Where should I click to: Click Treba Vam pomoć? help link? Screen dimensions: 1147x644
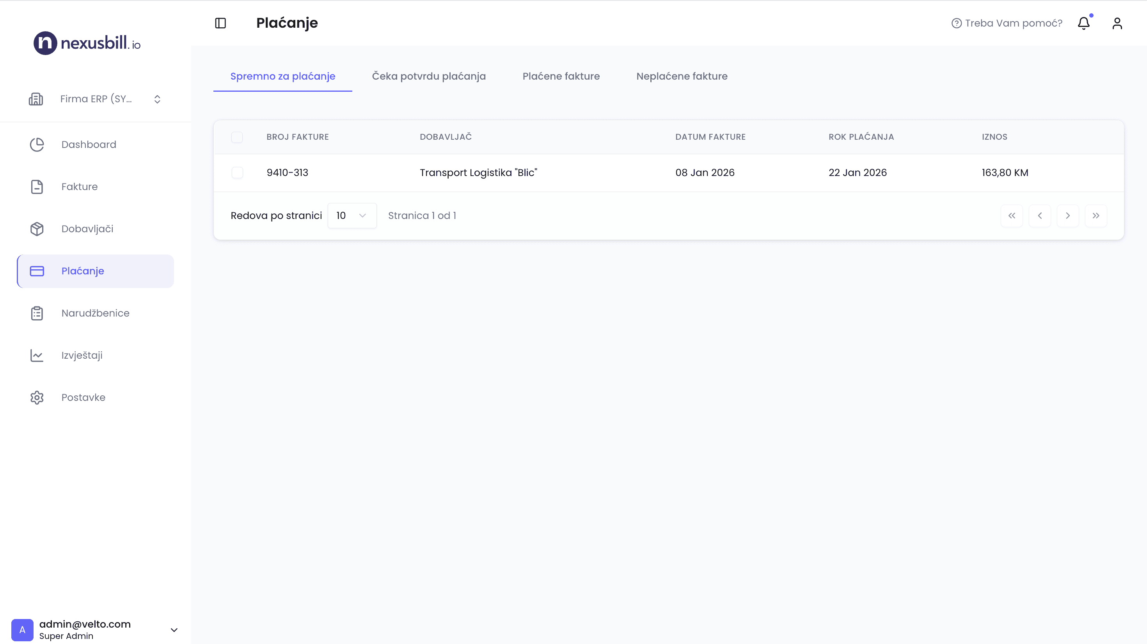tap(1007, 23)
